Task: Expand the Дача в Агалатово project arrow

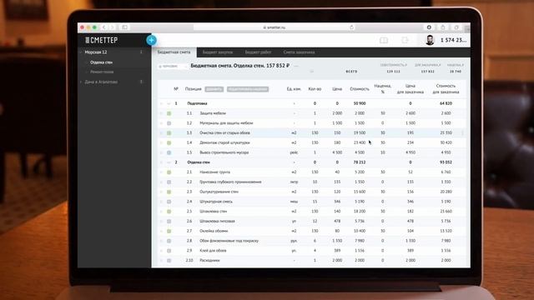Action: tap(81, 82)
